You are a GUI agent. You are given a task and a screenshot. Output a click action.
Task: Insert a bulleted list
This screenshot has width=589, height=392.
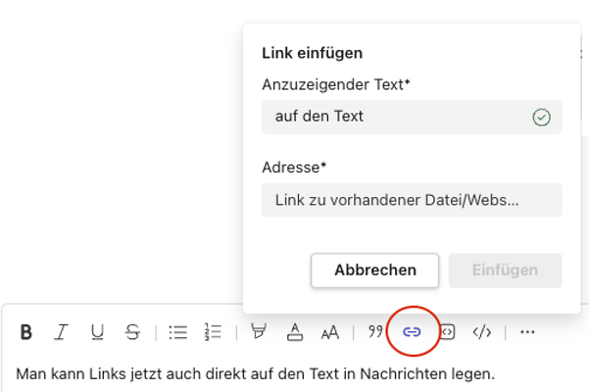177,332
